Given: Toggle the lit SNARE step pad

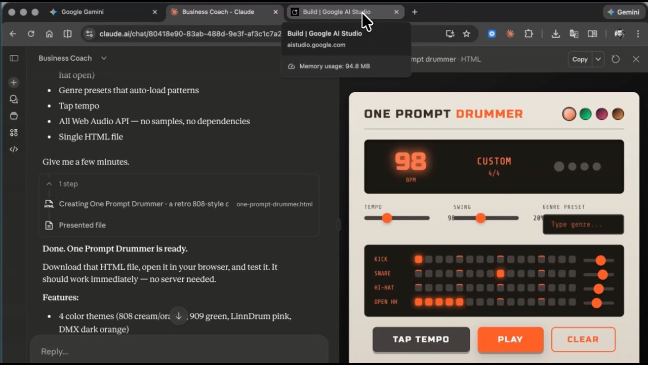Looking at the screenshot, I should [x=500, y=273].
